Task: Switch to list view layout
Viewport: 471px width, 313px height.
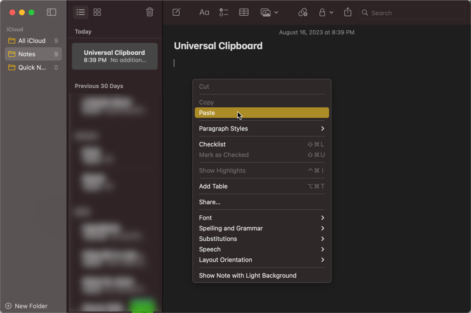Action: click(80, 12)
